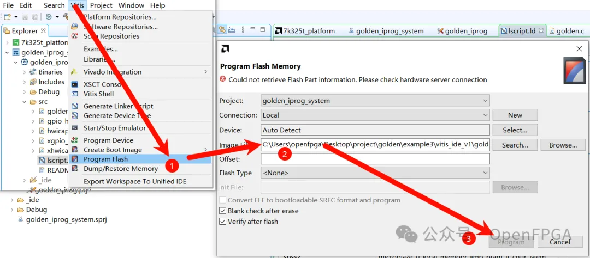Click Browse... next to Image File
The image size is (590, 258).
point(563,145)
